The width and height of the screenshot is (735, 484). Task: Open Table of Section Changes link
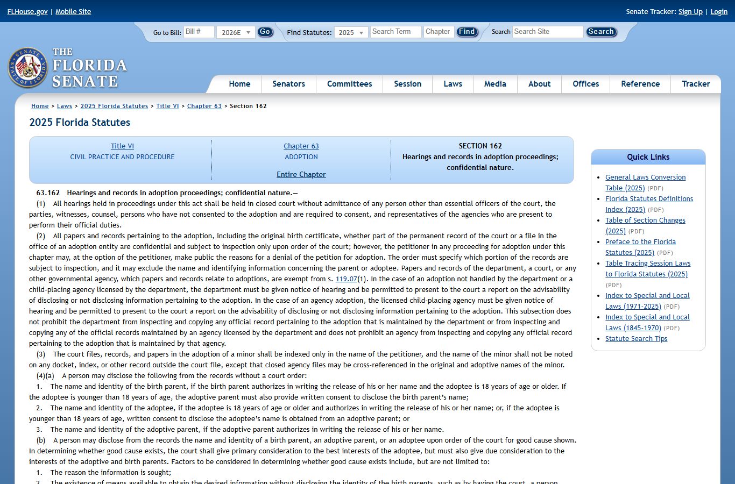pyautogui.click(x=645, y=225)
